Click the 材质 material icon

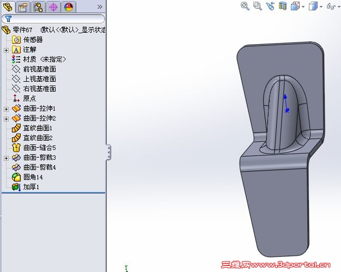16,59
